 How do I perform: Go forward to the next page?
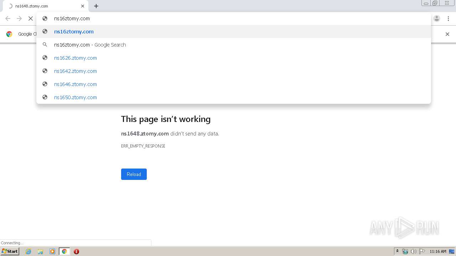[x=19, y=18]
